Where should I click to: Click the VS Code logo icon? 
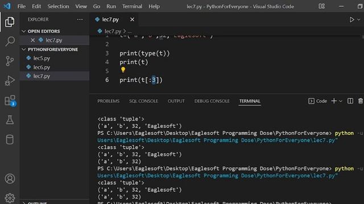(x=7, y=6)
